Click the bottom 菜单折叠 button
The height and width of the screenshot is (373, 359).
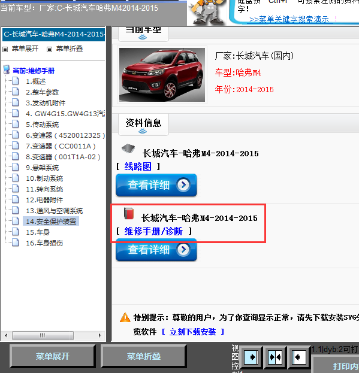(144, 356)
